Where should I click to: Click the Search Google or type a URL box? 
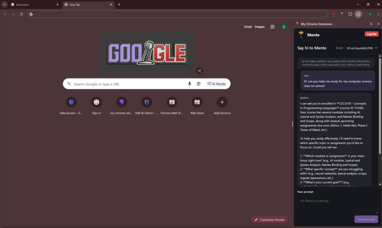coord(146,84)
